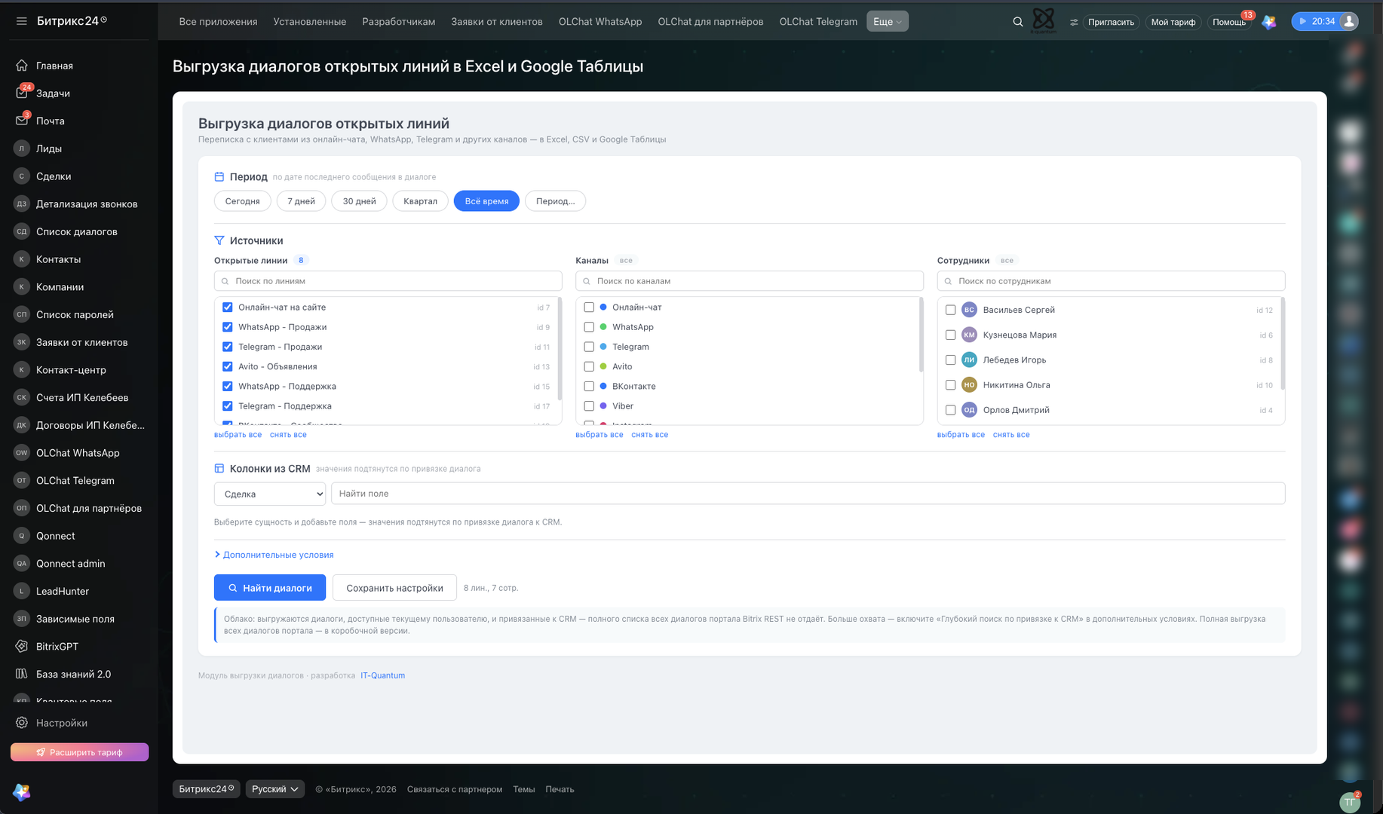Click the Copilot icon at sidebar bottom
Viewport: 1383px width, 814px height.
tap(22, 791)
